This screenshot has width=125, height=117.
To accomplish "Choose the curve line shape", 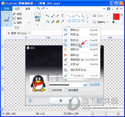I will 73,16.
